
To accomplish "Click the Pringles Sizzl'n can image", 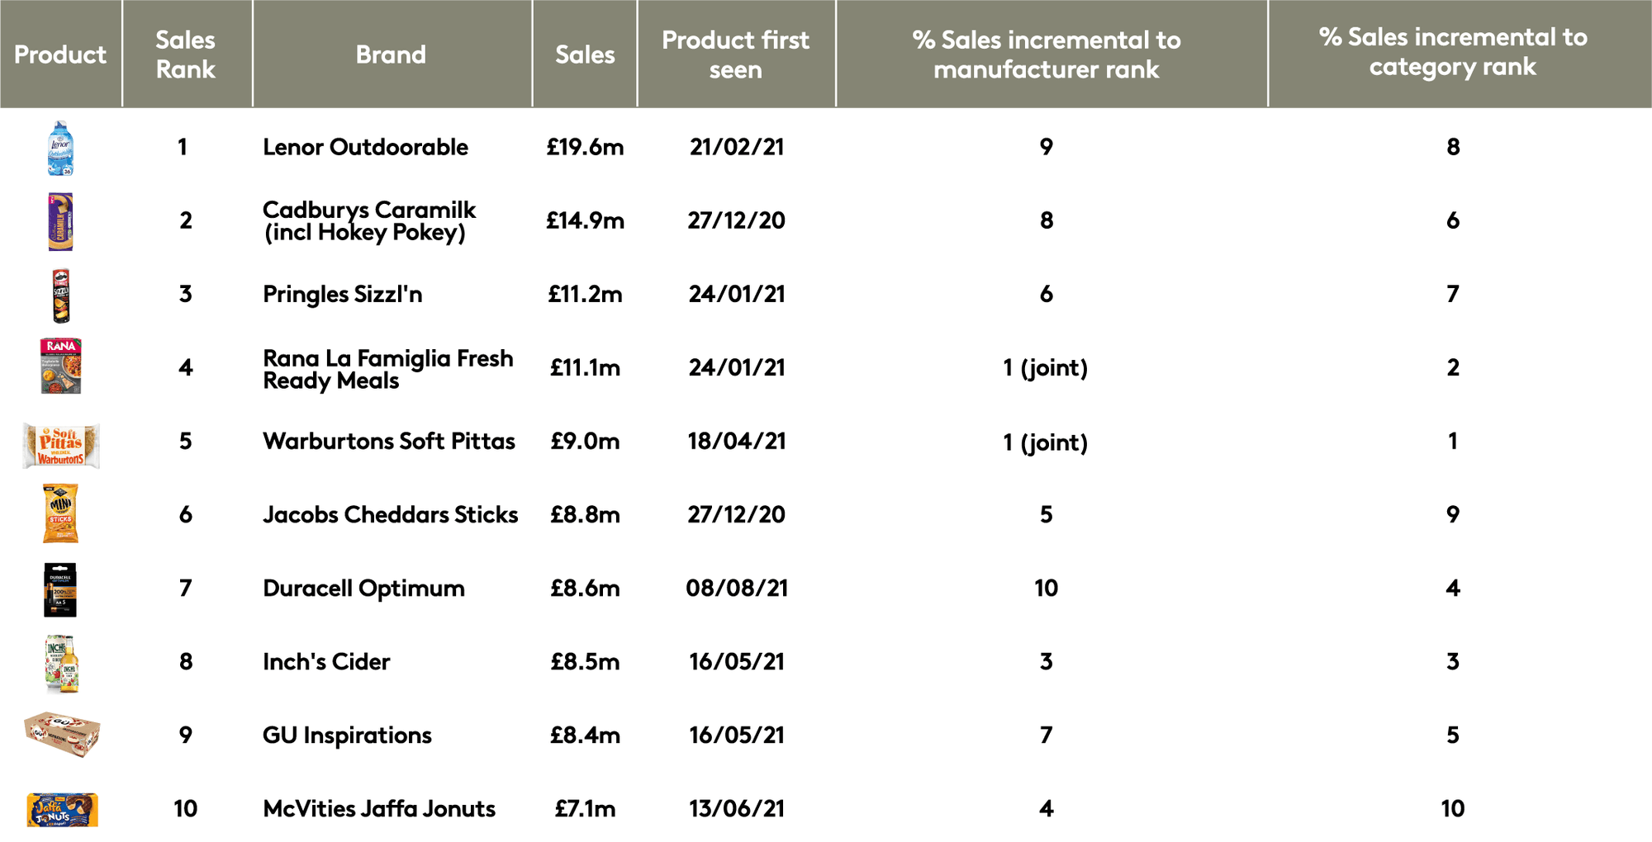I will [60, 295].
